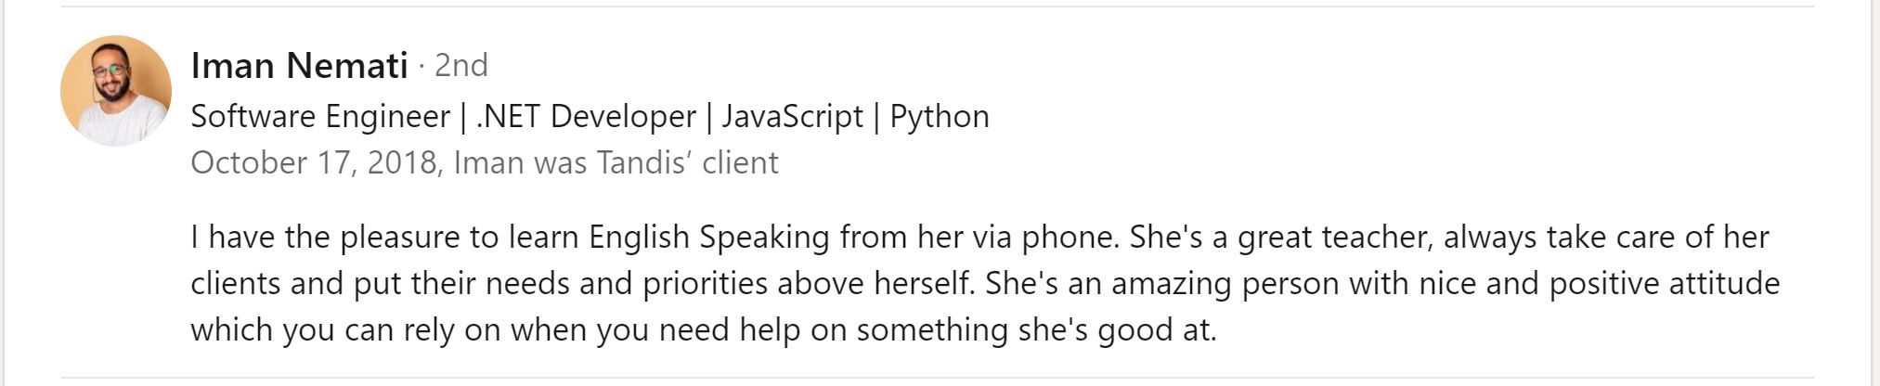The width and height of the screenshot is (1880, 386).
Task: Click the last line starting 'which you can rely'
Action: (703, 330)
